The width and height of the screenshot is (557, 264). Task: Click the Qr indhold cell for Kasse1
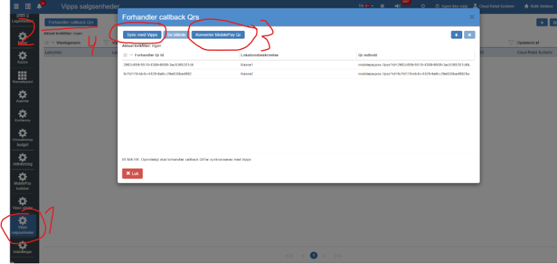[x=416, y=65]
